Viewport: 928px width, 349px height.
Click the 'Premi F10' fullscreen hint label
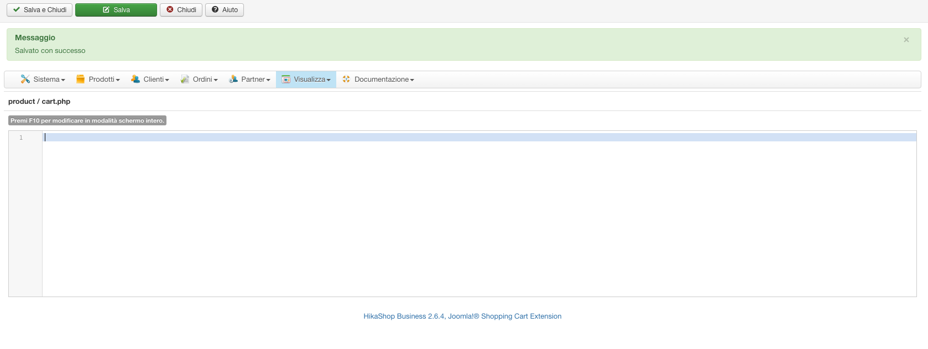87,120
